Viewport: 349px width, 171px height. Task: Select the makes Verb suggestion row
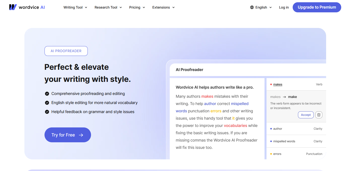pos(296,84)
